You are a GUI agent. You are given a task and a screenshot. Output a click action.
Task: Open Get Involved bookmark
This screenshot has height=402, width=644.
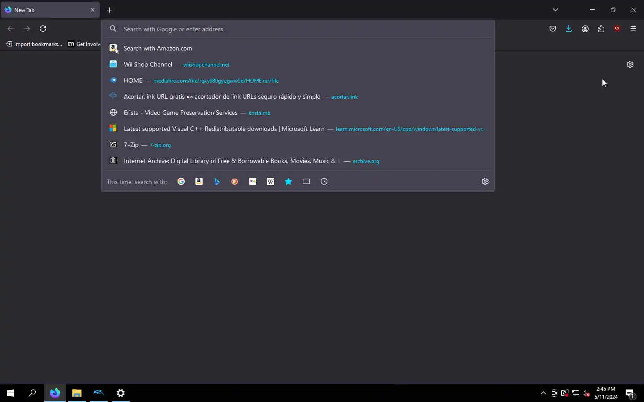tap(85, 44)
